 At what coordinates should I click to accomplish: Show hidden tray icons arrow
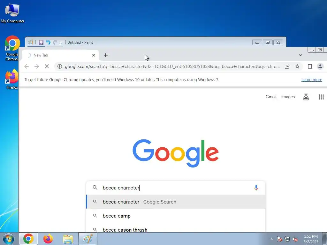pos(271,239)
